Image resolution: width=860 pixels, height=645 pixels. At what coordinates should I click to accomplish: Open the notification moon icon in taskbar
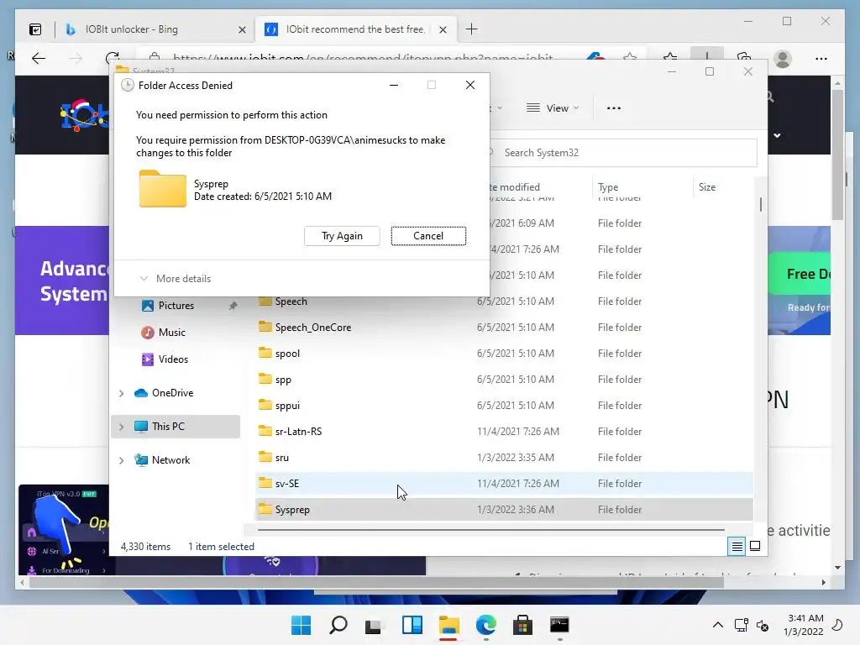tap(837, 625)
